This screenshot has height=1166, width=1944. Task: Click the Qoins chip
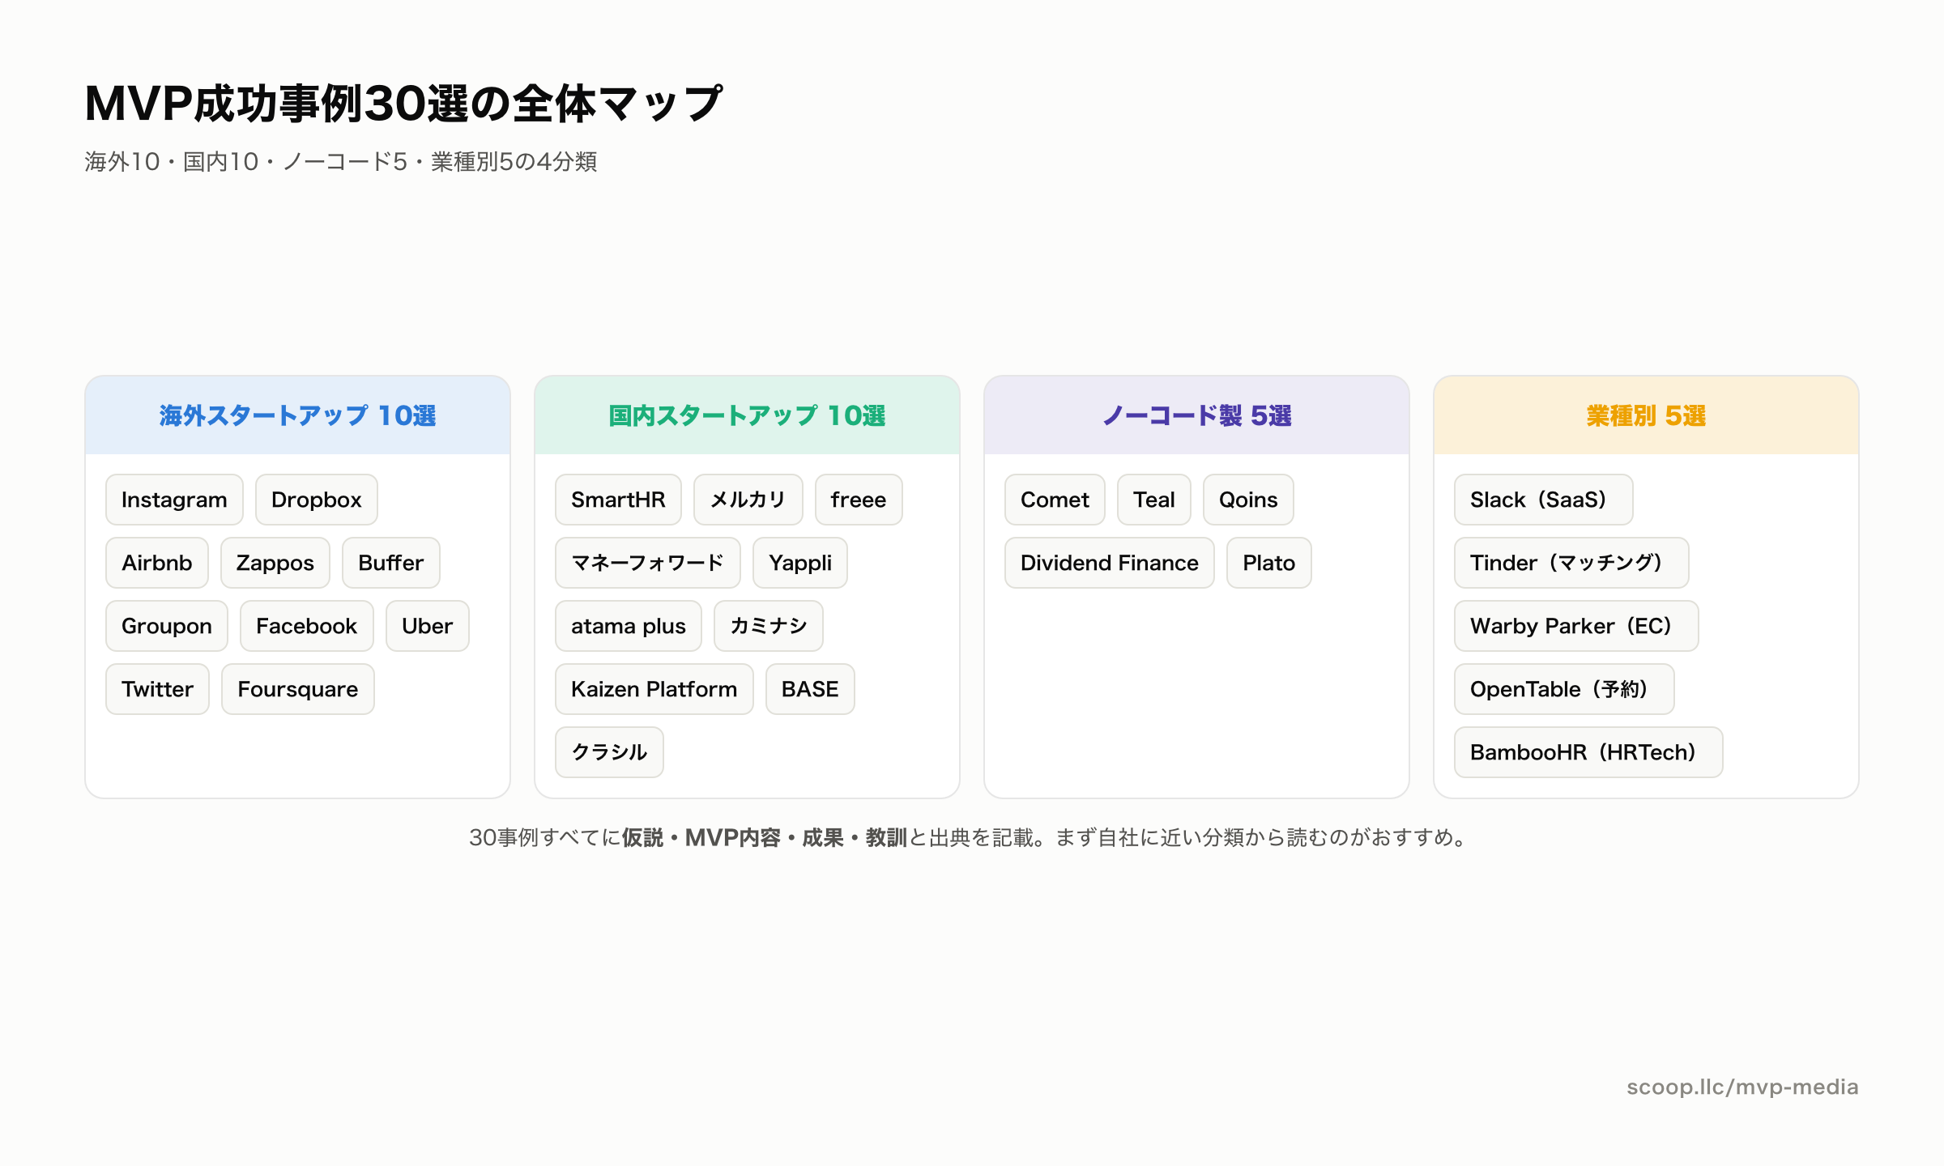1248,500
